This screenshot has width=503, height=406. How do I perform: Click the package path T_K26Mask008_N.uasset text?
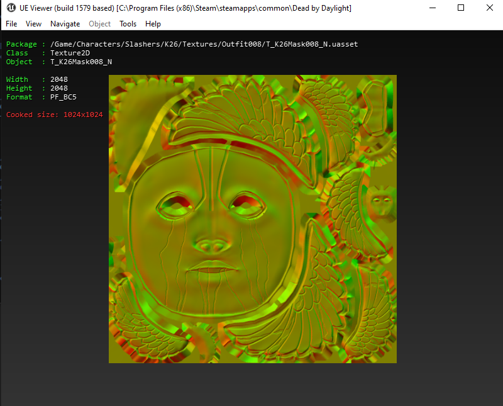click(204, 44)
